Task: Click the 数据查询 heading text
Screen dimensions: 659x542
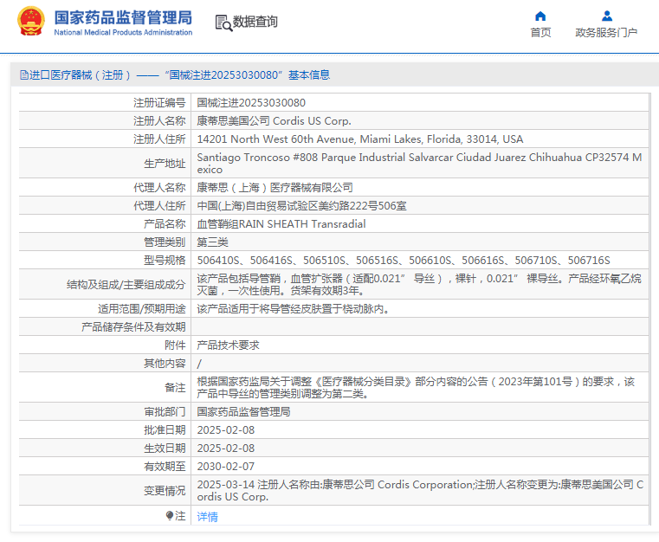Action: pos(255,23)
